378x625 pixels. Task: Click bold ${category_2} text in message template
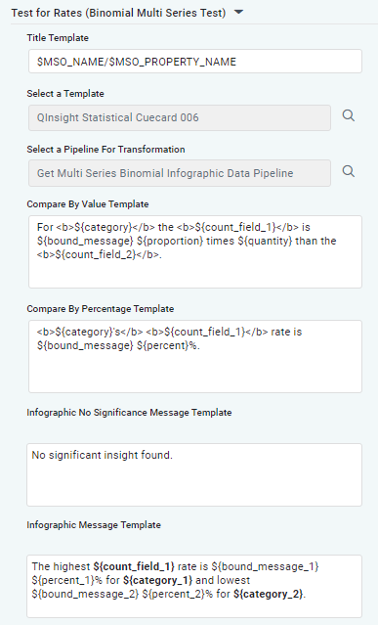pos(269,594)
